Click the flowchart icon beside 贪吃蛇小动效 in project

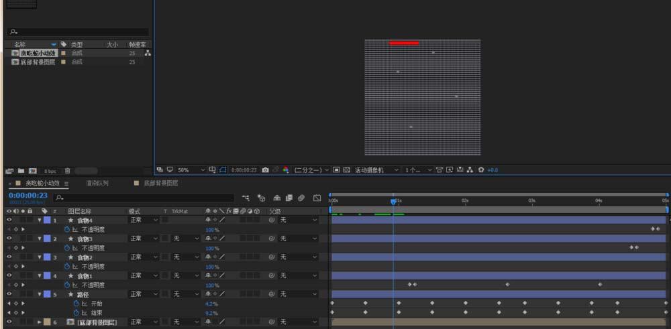tap(148, 53)
